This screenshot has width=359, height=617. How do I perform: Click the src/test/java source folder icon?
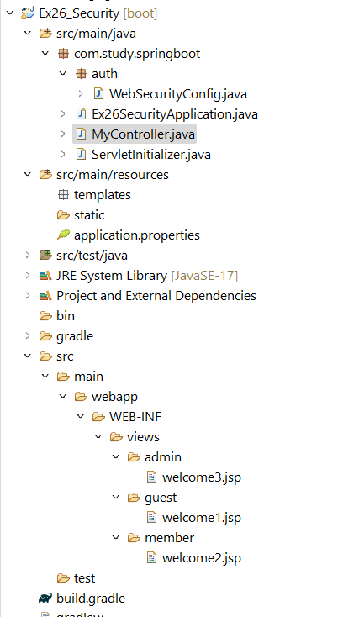click(x=45, y=255)
